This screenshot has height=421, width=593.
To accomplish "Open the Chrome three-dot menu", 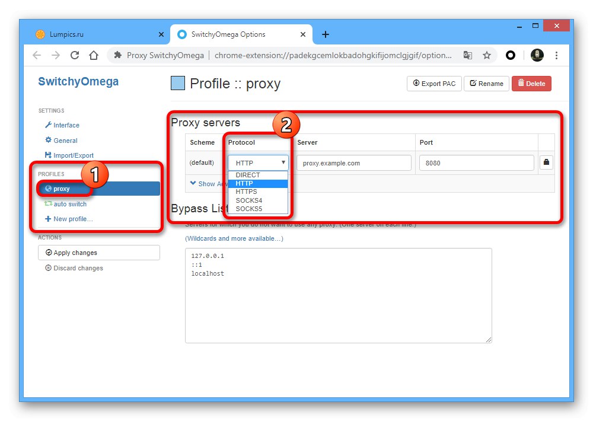I will coord(556,55).
